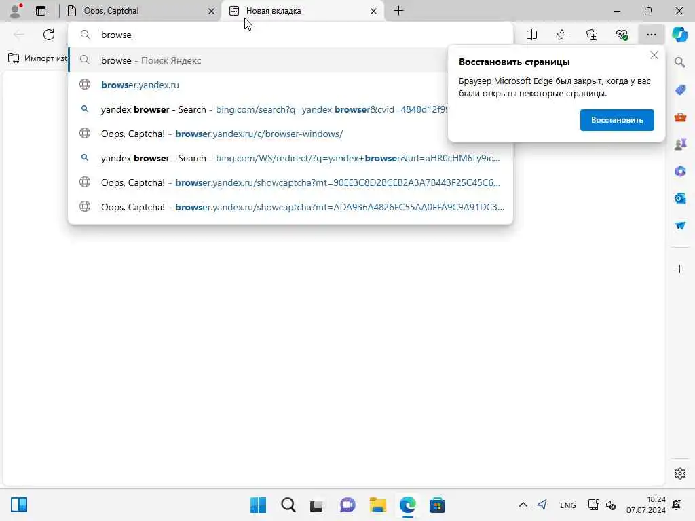Open the Collections icon
Screen dimensions: 695x521
(x=592, y=35)
